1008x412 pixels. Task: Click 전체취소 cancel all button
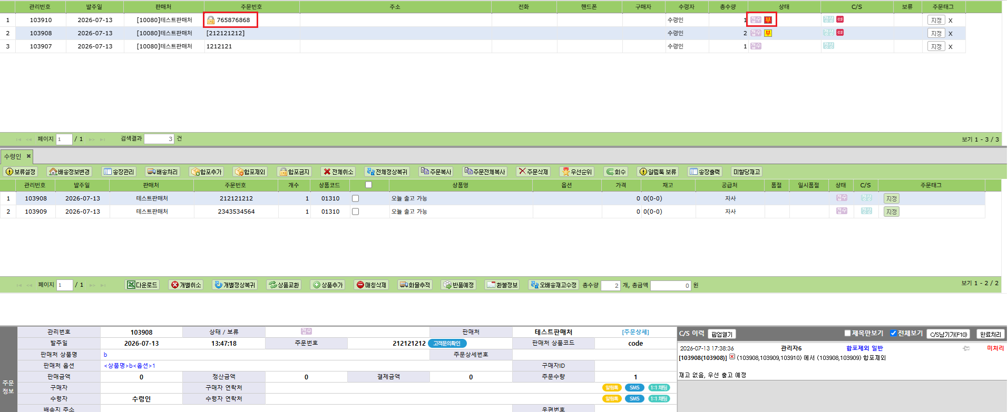(338, 172)
